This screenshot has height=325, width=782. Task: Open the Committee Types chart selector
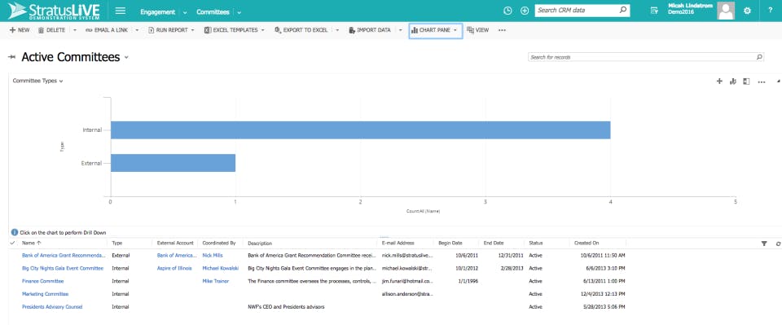(x=38, y=81)
